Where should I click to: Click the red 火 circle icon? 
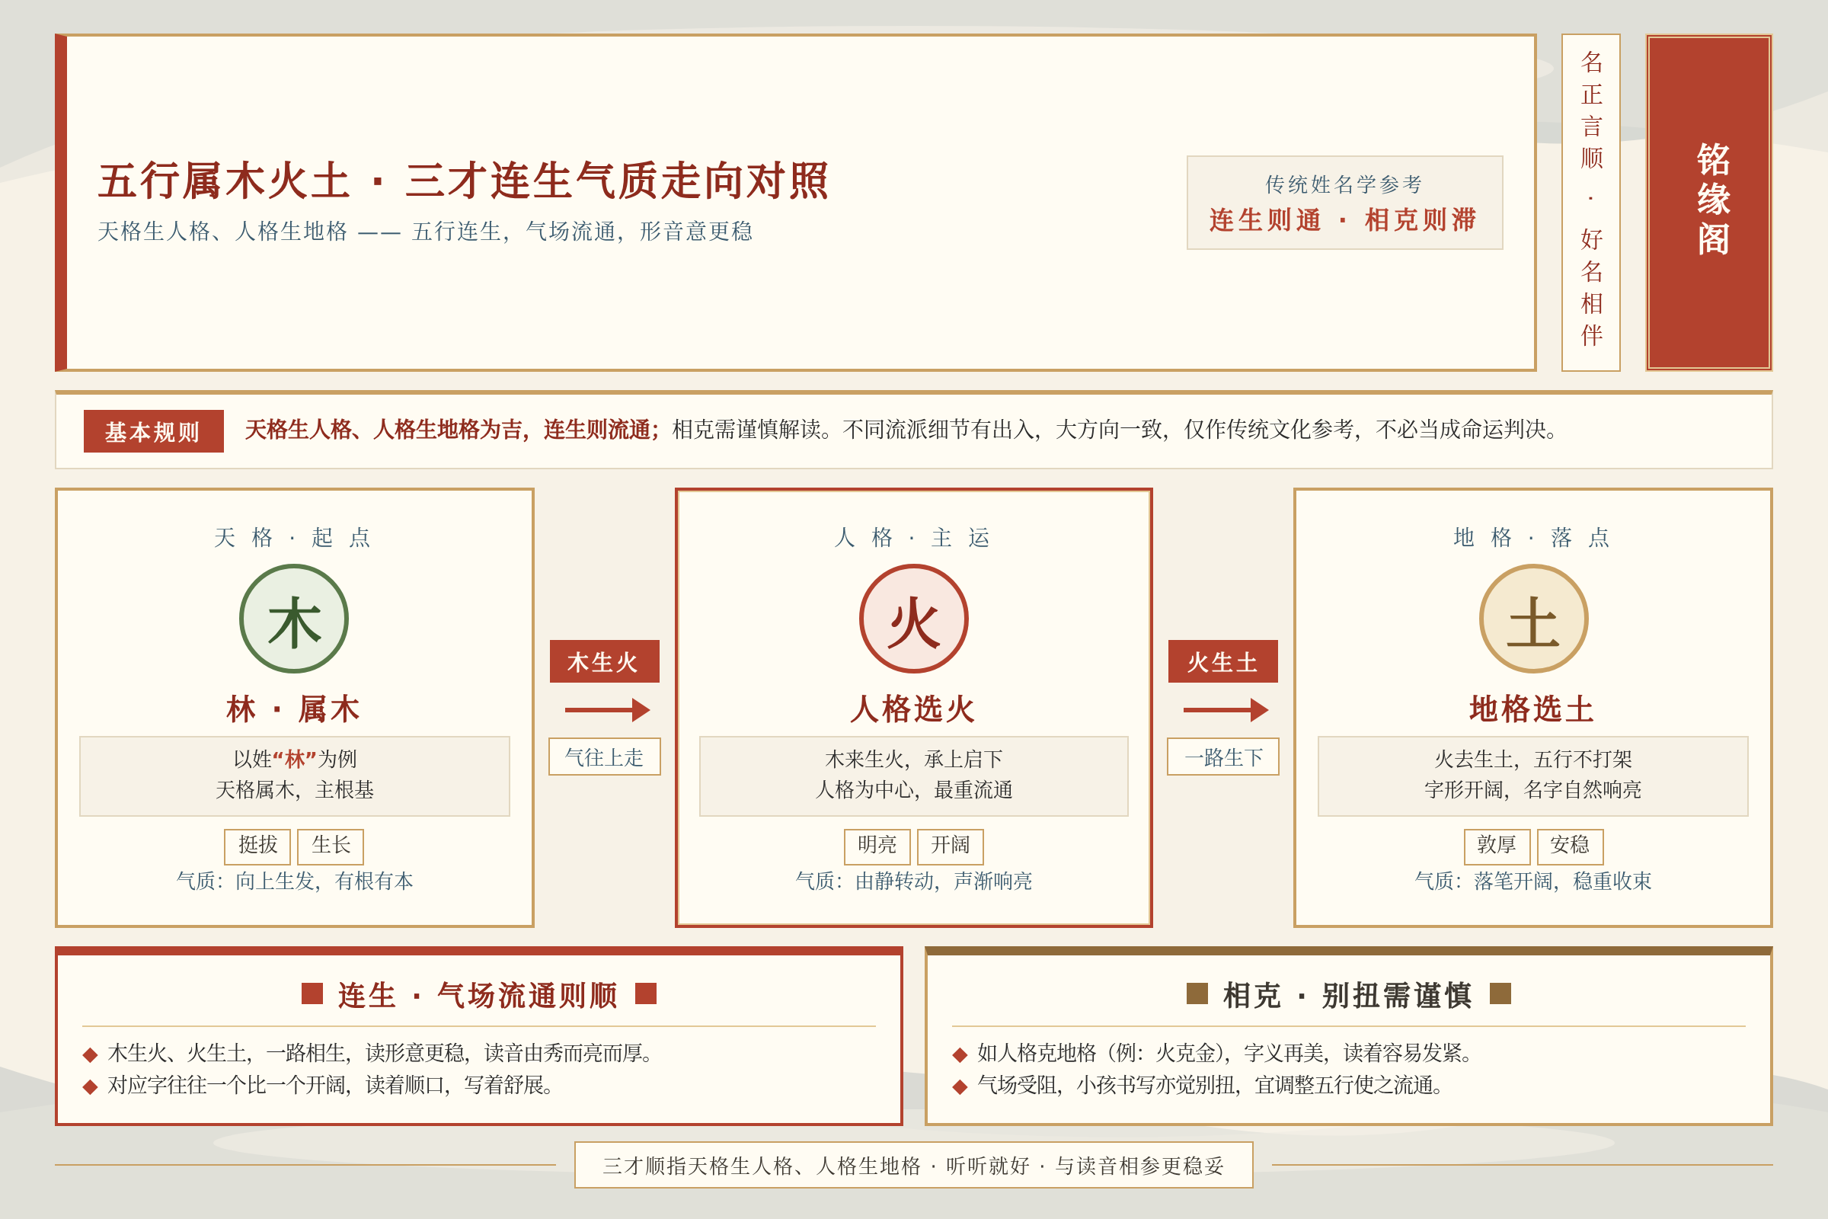[x=913, y=619]
